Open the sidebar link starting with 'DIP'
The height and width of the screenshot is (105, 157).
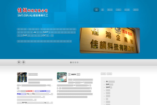(110, 85)
